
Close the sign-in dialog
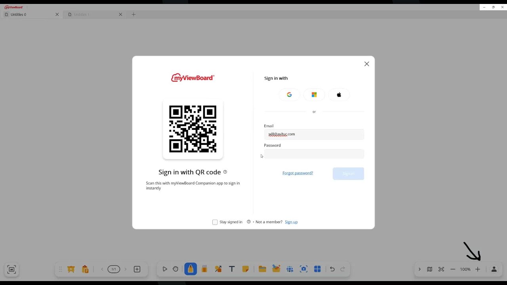(x=367, y=64)
